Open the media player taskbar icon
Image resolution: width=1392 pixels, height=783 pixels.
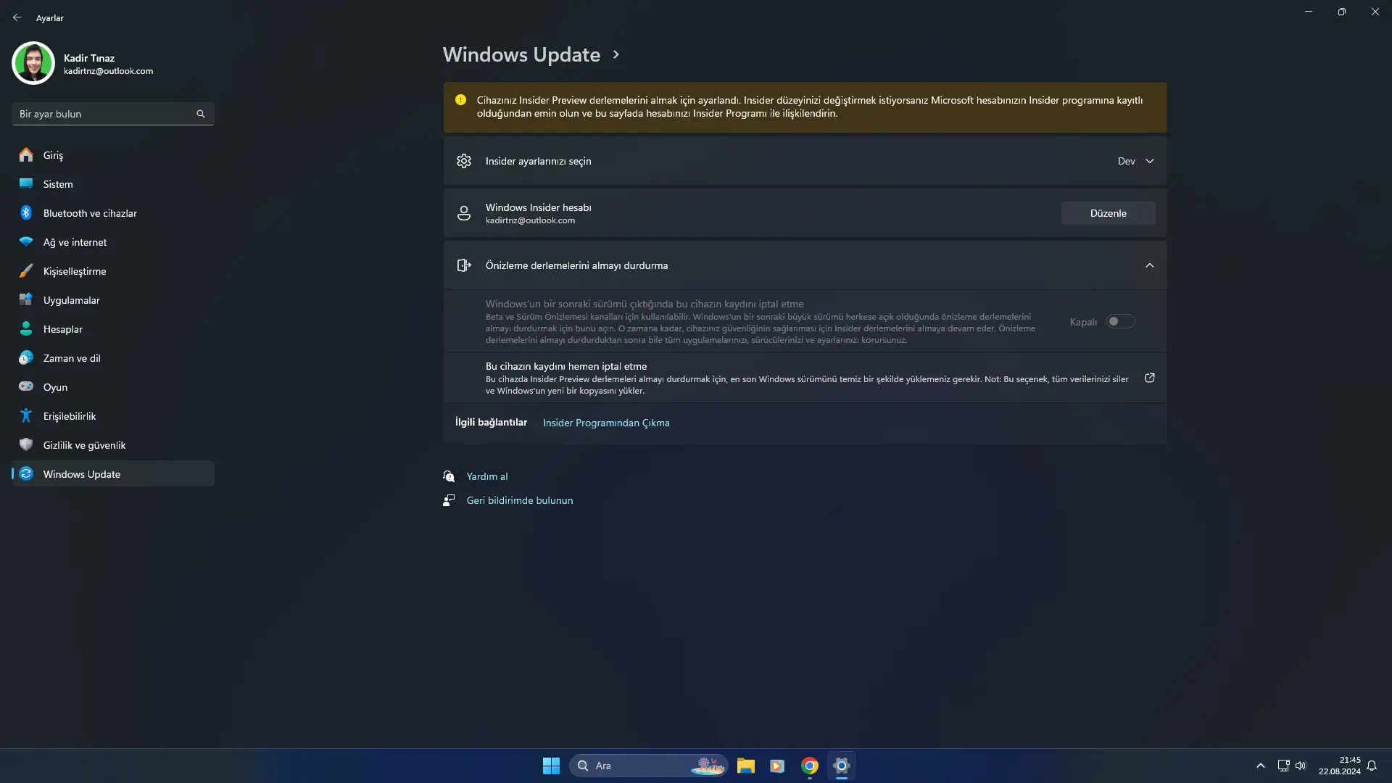tap(777, 766)
